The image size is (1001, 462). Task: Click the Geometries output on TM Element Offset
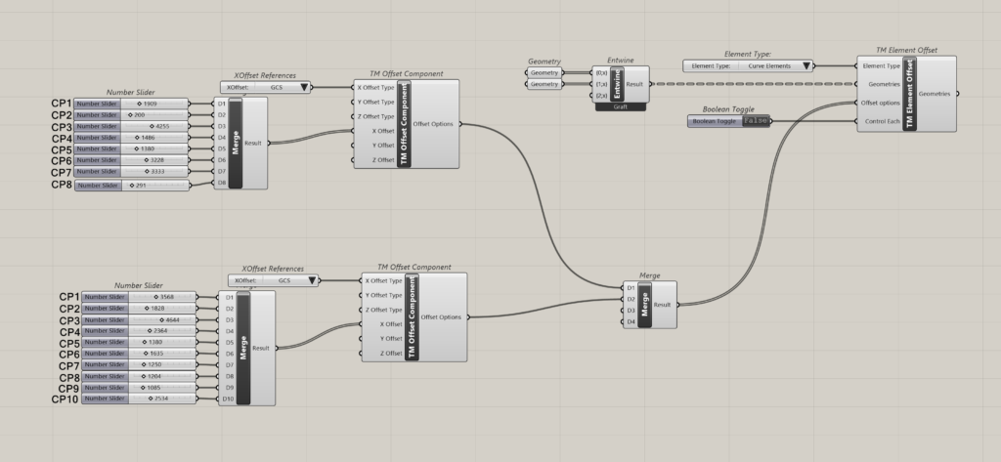pos(936,94)
